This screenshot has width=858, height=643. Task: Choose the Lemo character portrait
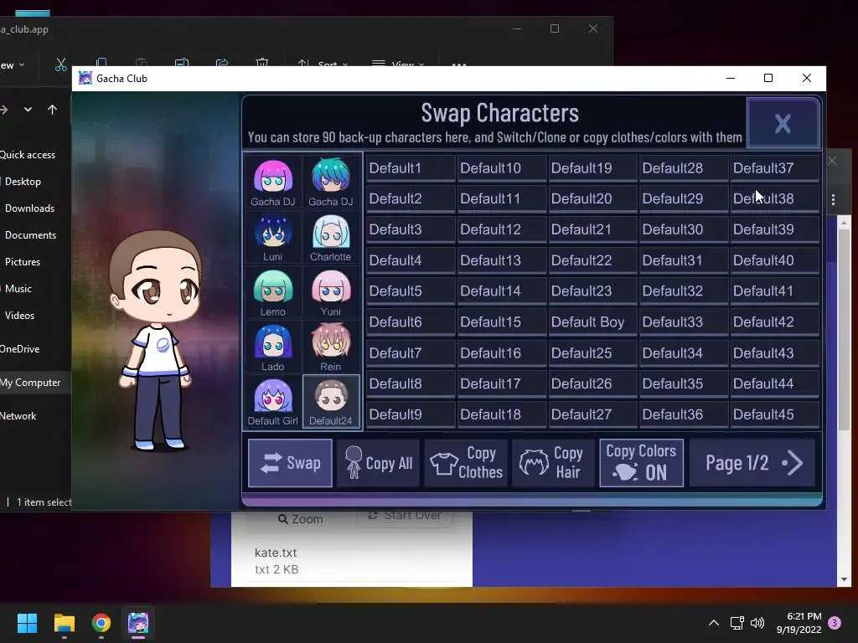pyautogui.click(x=272, y=292)
